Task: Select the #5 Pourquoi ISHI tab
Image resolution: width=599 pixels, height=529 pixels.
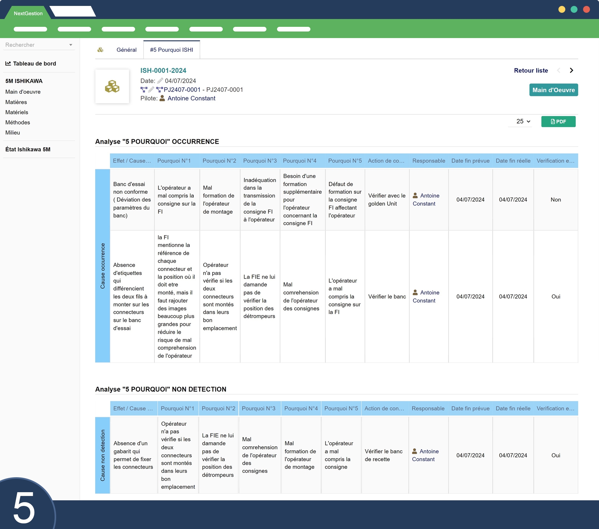Action: pos(172,50)
